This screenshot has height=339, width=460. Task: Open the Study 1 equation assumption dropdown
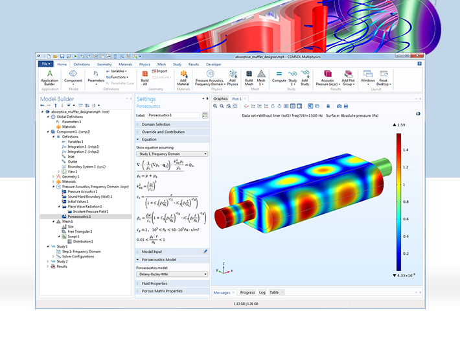point(172,154)
